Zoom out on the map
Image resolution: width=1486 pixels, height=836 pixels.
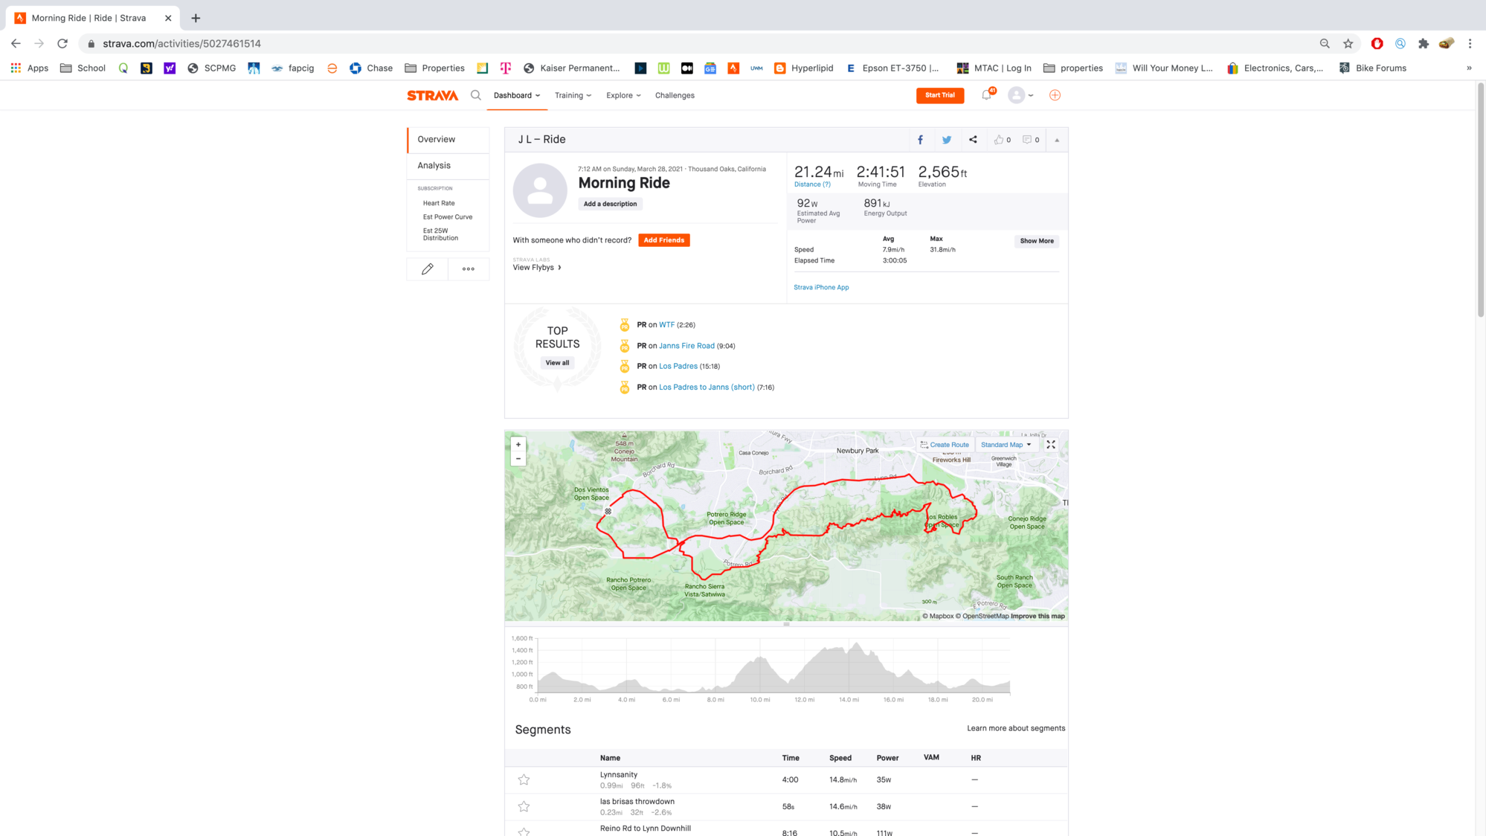pyautogui.click(x=518, y=459)
